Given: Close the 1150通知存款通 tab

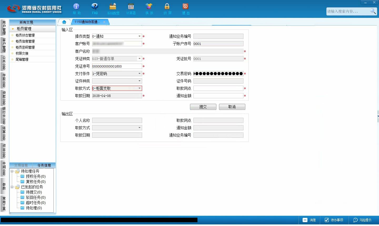Looking at the screenshot, I should pos(104,22).
